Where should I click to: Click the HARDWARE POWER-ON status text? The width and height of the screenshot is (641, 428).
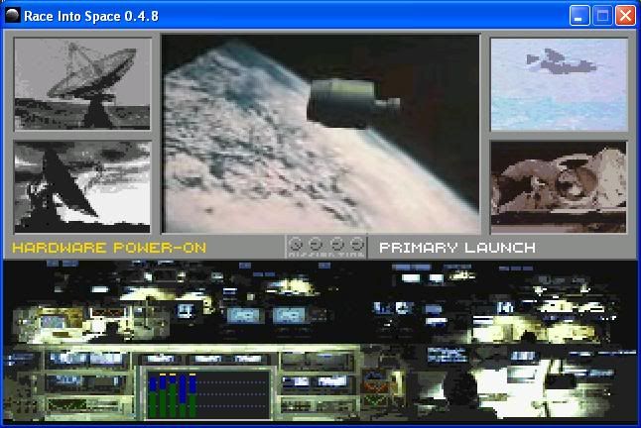coord(109,248)
